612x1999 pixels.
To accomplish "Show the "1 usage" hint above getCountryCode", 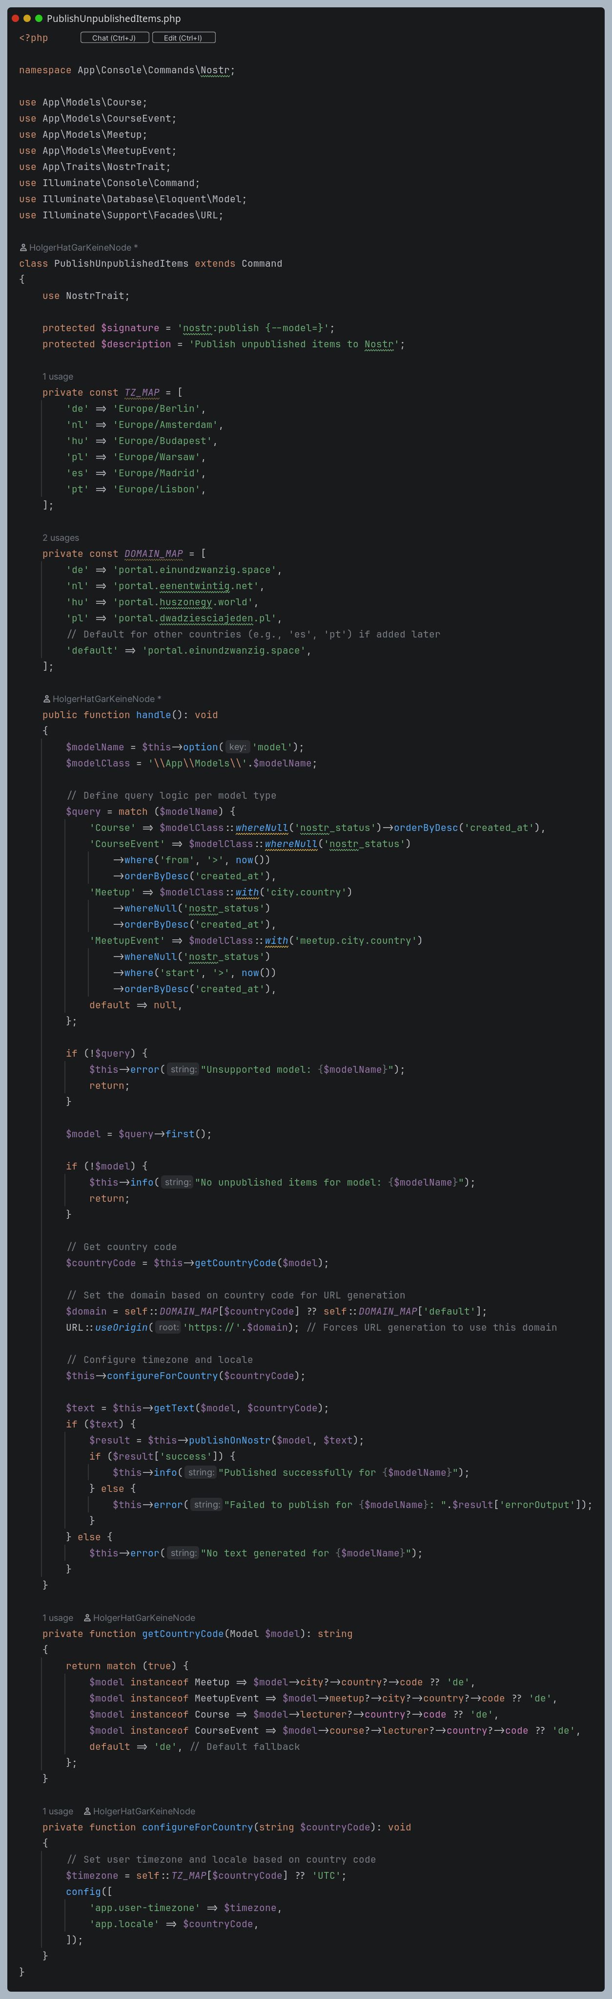I will click(58, 1618).
